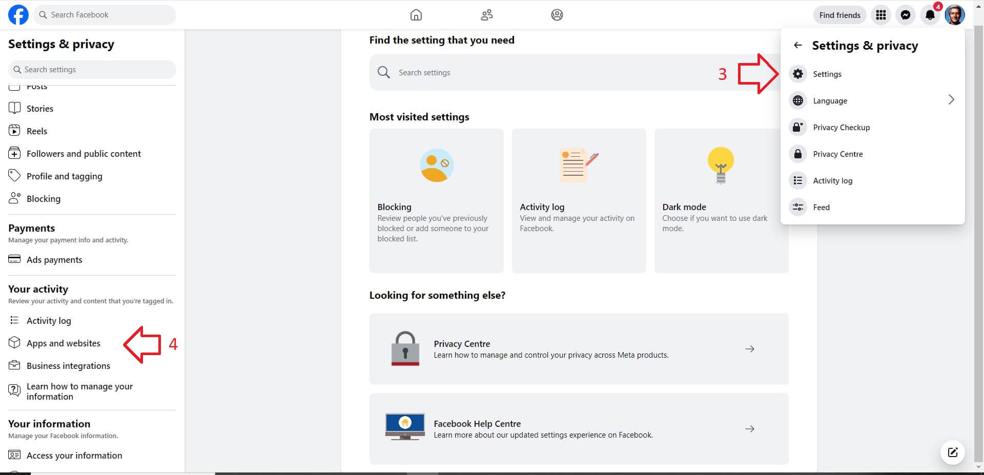Click the tag icon for Profile and tagging
Screen dimensions: 984x475
(14, 176)
